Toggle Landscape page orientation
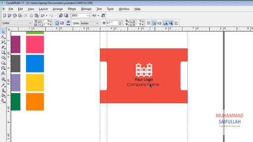 point(62,23)
